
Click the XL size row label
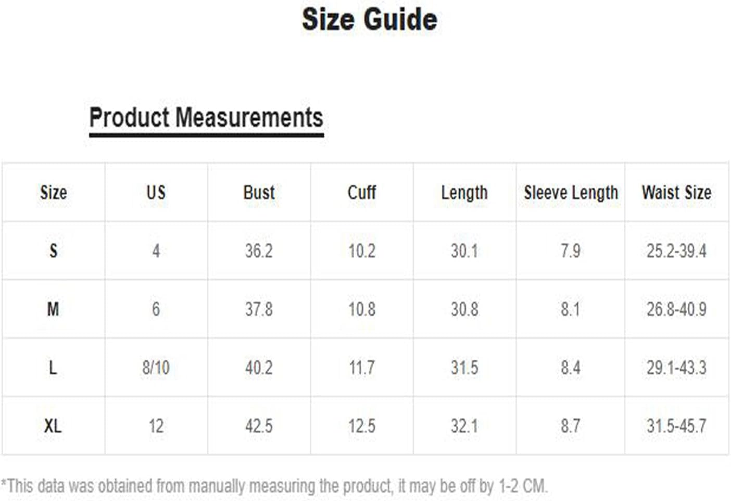pyautogui.click(x=53, y=426)
